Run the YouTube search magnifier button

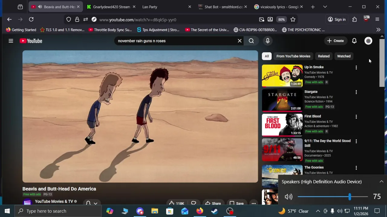coord(251,41)
